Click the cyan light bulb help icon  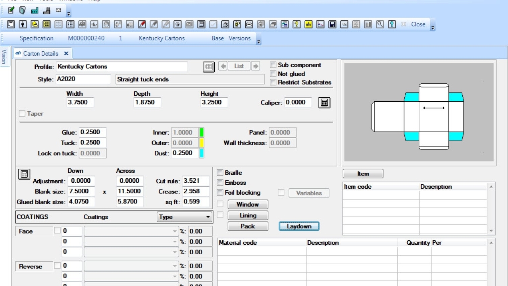click(392, 24)
